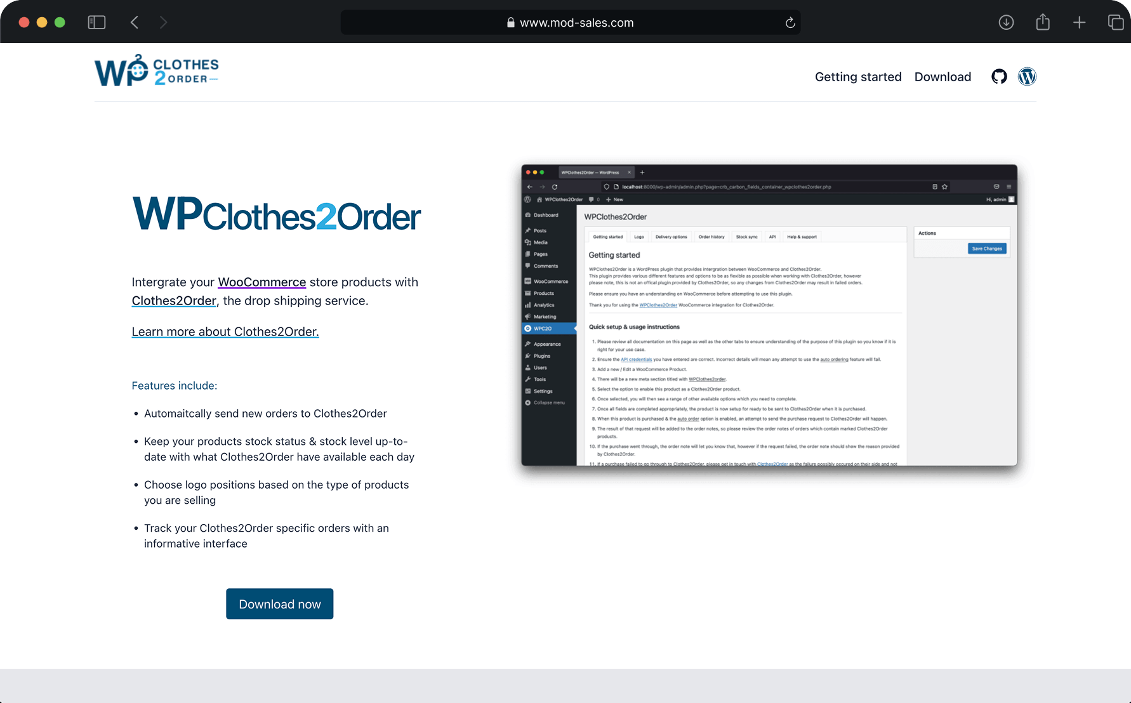The width and height of the screenshot is (1131, 703).
Task: Show the tab overview icon
Action: (1115, 22)
